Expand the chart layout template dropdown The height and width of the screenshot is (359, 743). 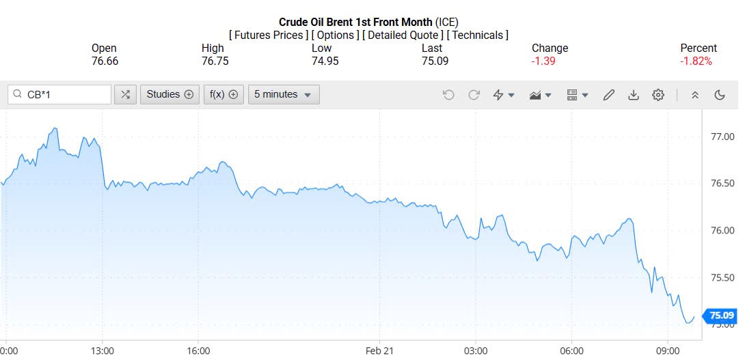(578, 95)
